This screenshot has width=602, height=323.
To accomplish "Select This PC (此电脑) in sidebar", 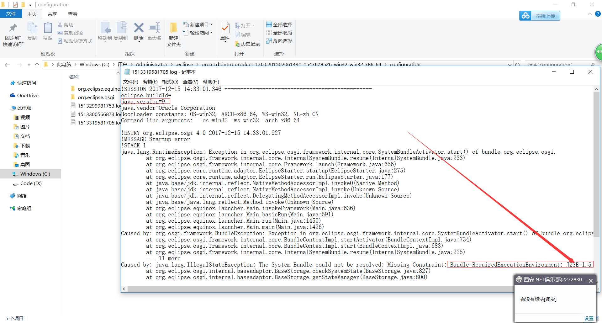I will (21, 108).
